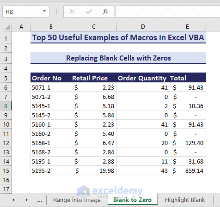Select total 10.36 cell
Viewport: 220px width, 207px height.
point(187,106)
